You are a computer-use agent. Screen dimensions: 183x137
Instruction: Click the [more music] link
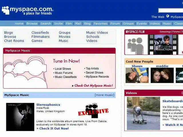pyautogui.click(x=104, y=95)
